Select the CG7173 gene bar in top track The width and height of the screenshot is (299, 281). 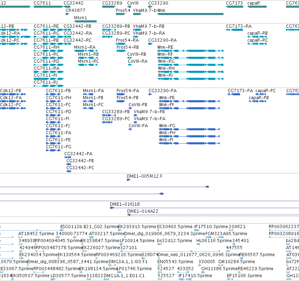(234, 7)
